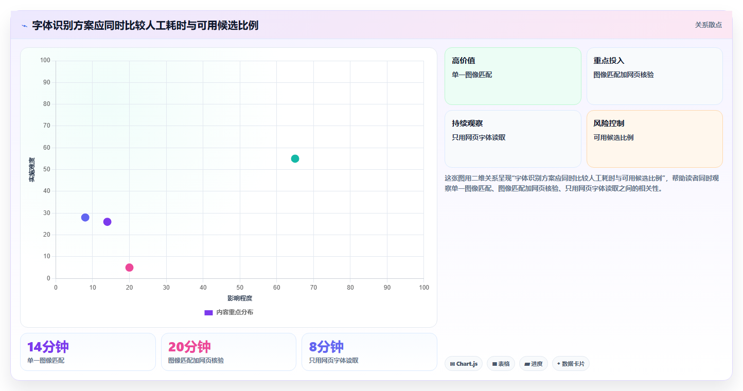The height and width of the screenshot is (391, 743).
Task: Click 只用网页字体读取 label under 8分钟
Action: [x=333, y=361]
